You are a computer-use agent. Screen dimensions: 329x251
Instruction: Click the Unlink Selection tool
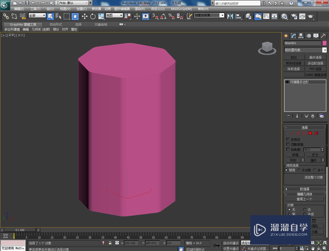click(14, 16)
